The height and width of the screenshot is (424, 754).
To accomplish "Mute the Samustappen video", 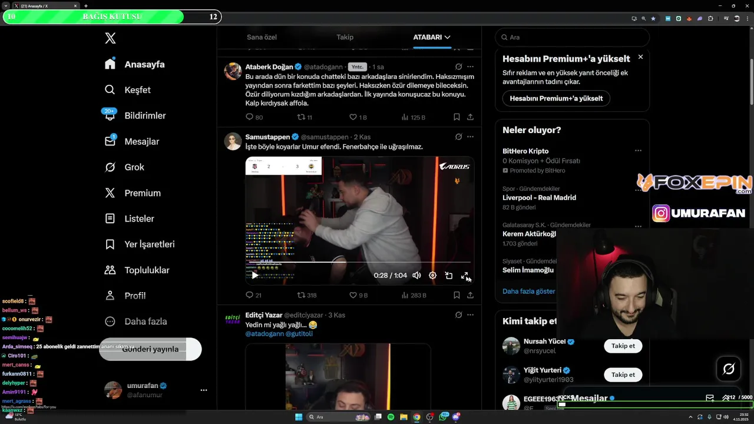I will 416,275.
